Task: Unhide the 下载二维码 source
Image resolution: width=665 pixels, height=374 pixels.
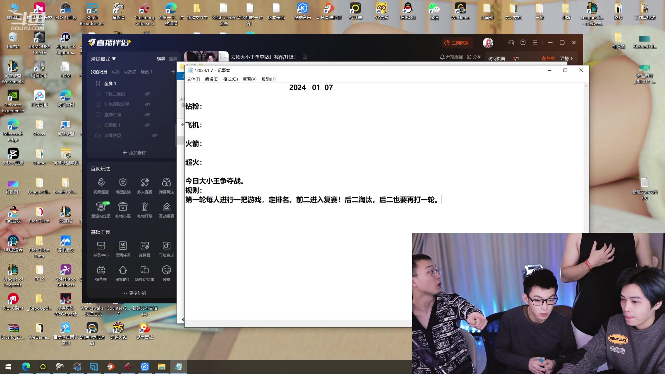Action: [147, 93]
